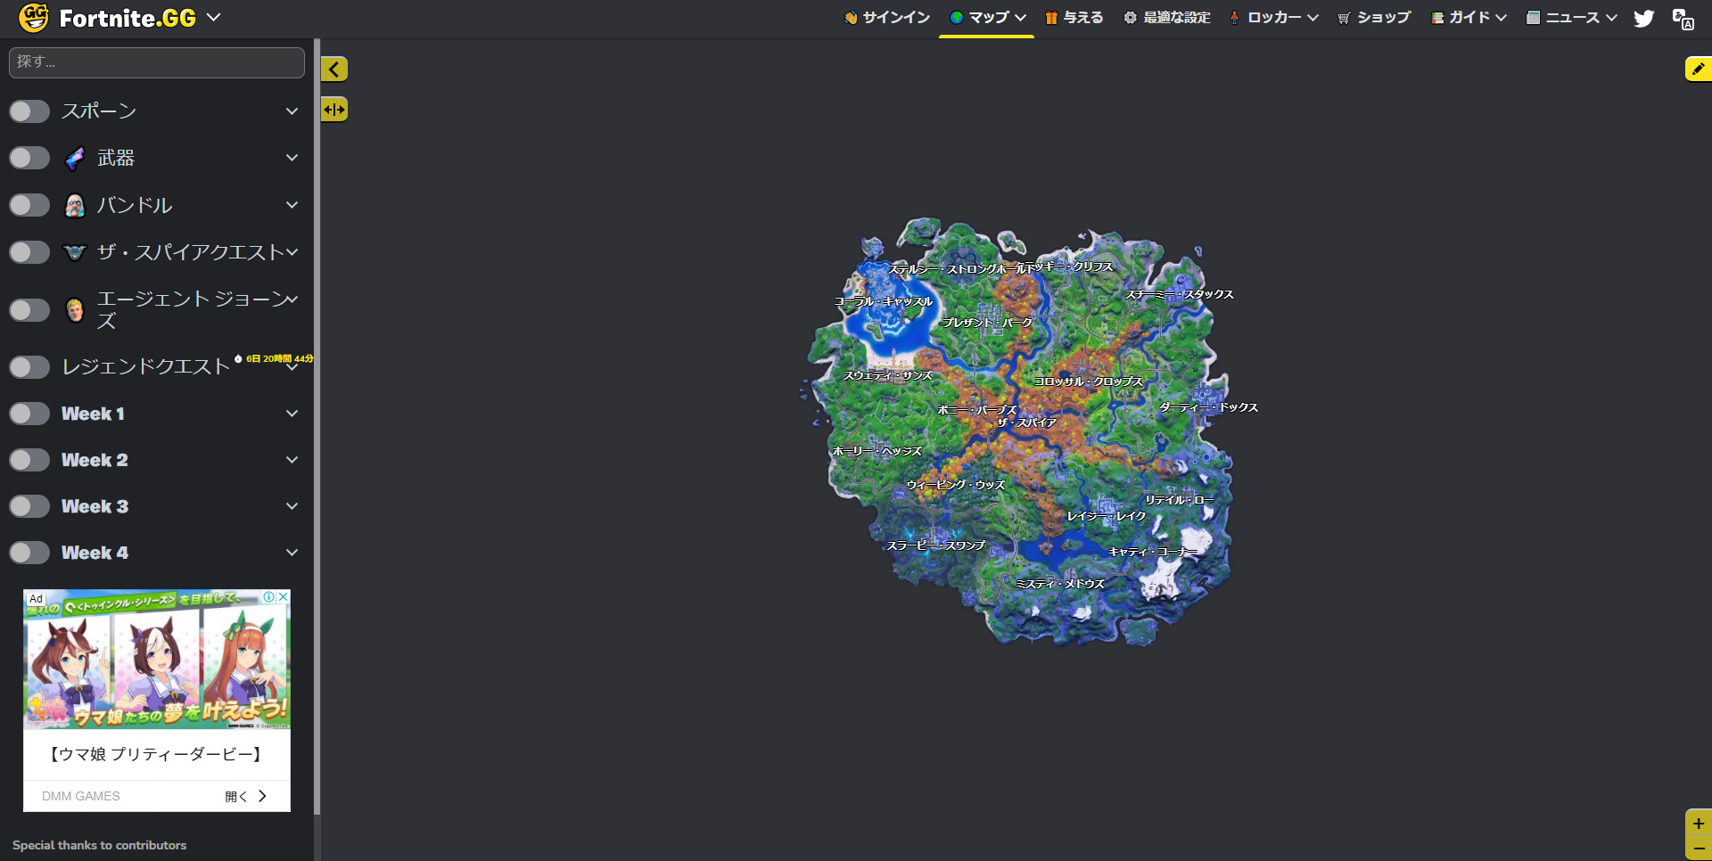The height and width of the screenshot is (861, 1712).
Task: Toggle エージェント ジョーンズ switch
Action: (x=29, y=310)
